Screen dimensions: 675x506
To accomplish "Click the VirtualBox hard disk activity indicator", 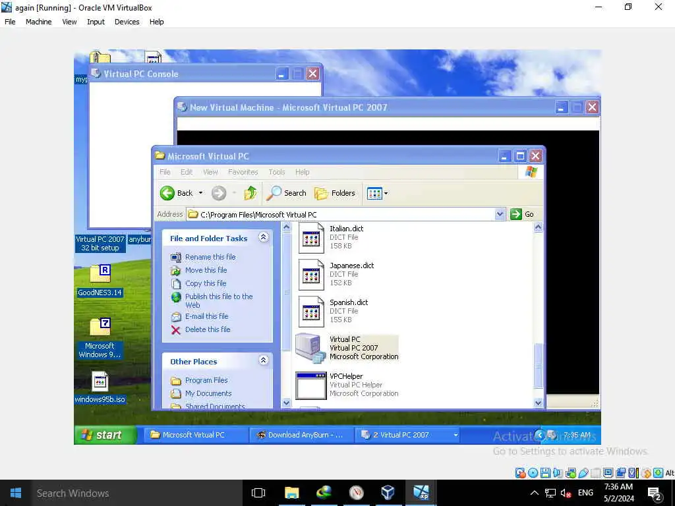I will point(521,473).
